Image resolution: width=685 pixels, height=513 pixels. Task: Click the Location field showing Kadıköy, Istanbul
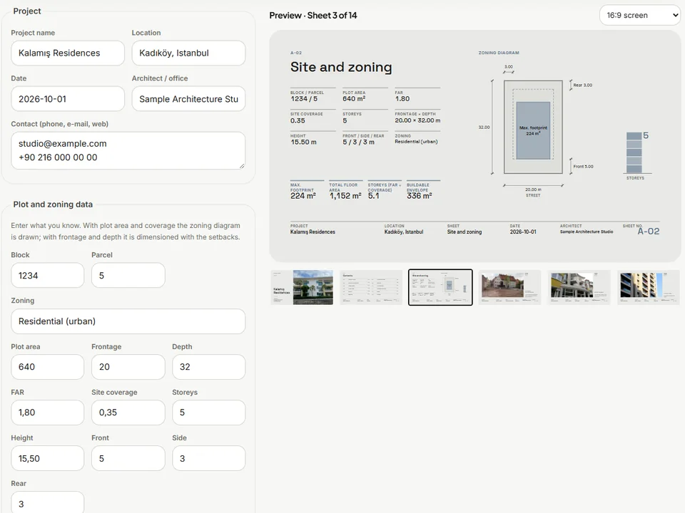coord(188,53)
